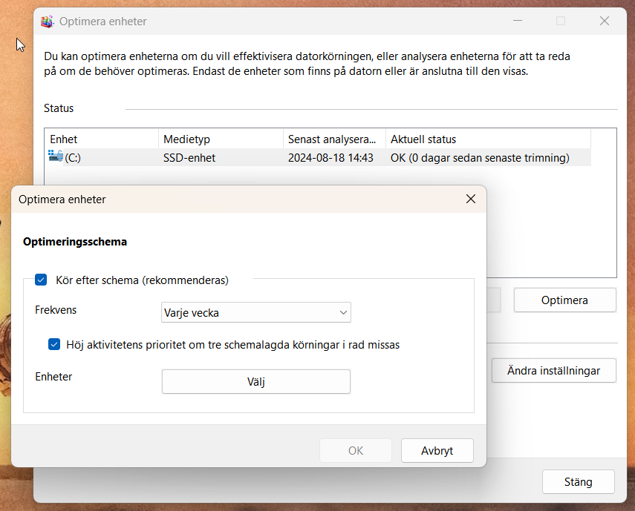Click Avbryt to cancel the schedule dialog
The width and height of the screenshot is (635, 511).
pos(437,450)
